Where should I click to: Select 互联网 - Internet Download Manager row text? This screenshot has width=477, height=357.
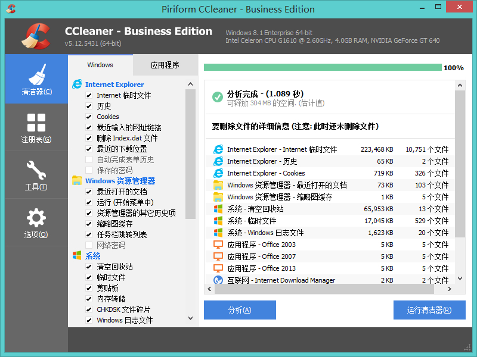[281, 280]
